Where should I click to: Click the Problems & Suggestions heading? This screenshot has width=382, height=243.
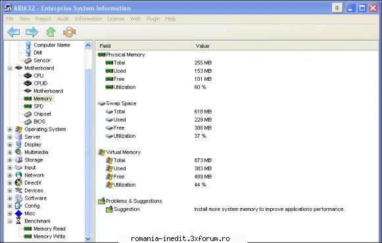click(134, 201)
